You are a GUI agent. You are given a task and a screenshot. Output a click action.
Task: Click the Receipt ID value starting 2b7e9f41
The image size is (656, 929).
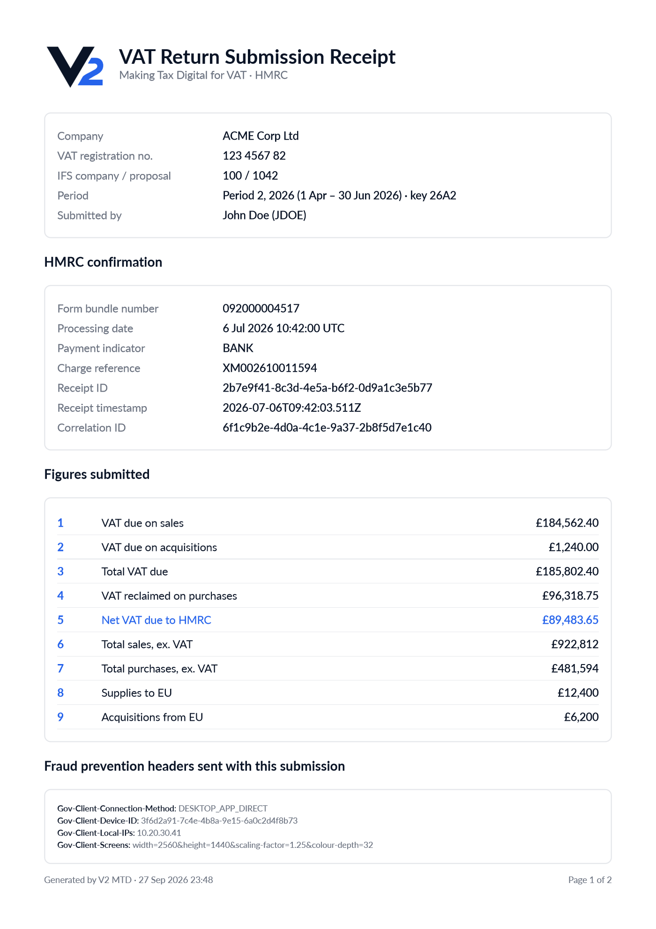click(328, 388)
